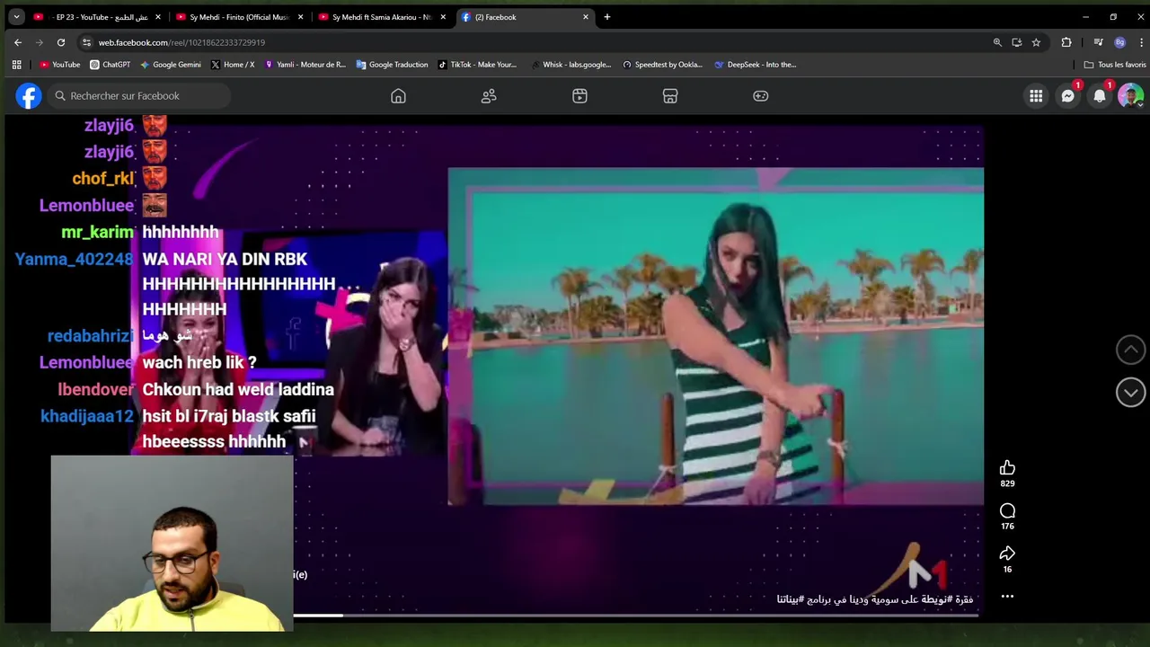
Task: Open the Chrome three-dots menu
Action: pyautogui.click(x=1141, y=42)
